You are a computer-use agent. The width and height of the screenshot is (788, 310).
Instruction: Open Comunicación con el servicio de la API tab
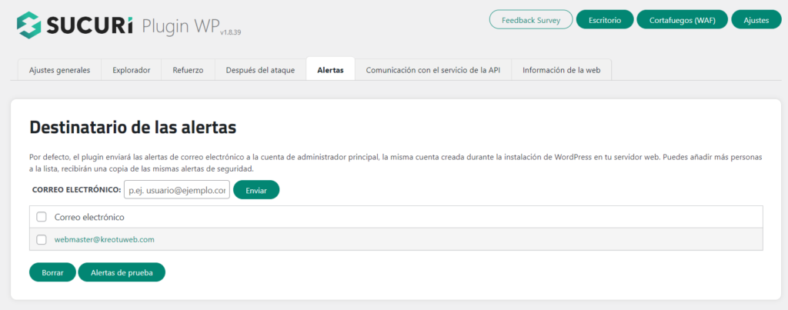tap(432, 70)
